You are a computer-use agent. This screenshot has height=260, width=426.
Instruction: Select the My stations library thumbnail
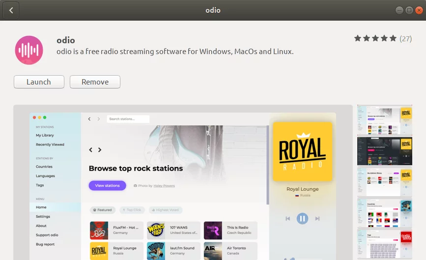[384, 182]
